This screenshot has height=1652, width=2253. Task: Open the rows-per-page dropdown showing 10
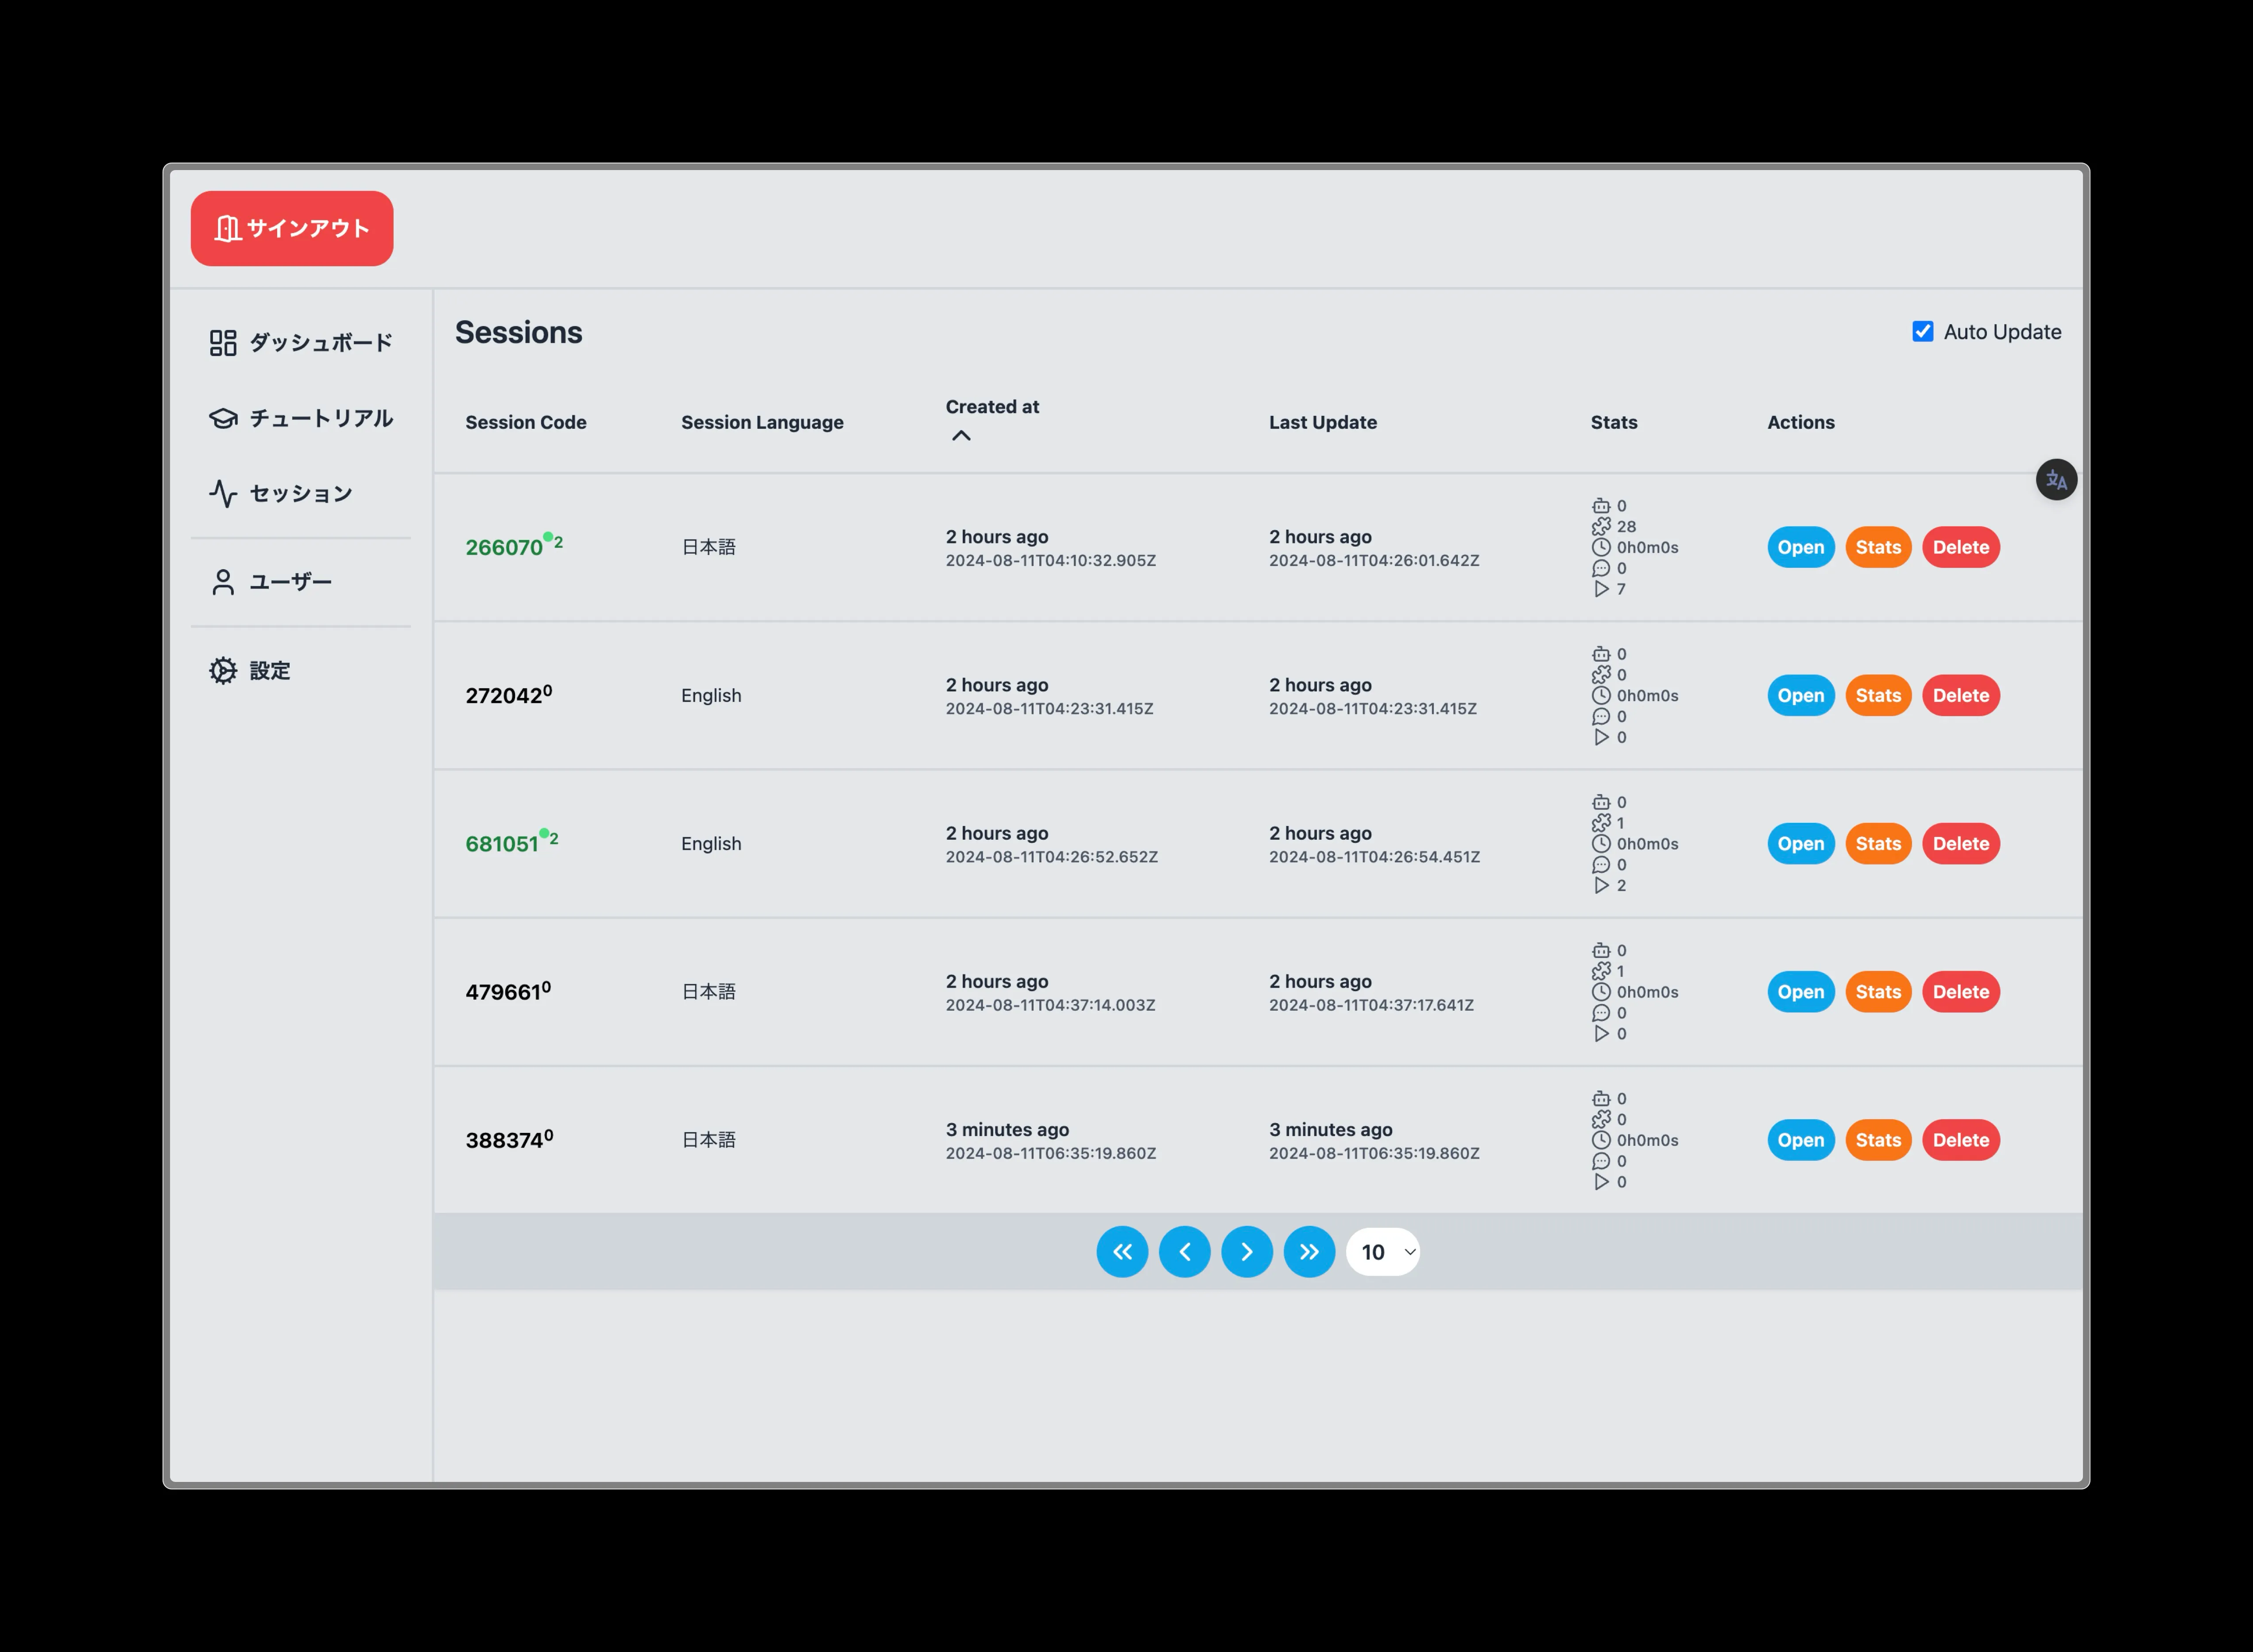[x=1382, y=1252]
